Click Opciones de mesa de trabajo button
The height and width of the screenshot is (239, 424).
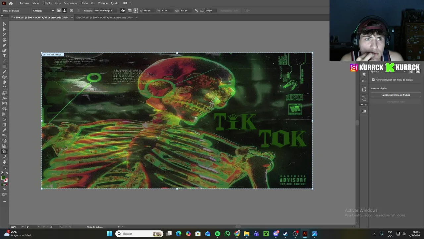[x=396, y=95]
